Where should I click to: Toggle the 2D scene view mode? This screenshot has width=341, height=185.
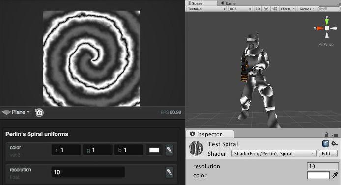click(257, 9)
